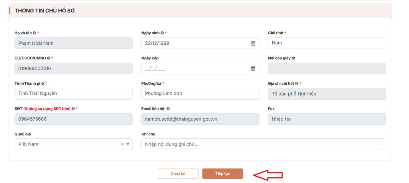Click the Ngày cấp label

[150, 58]
